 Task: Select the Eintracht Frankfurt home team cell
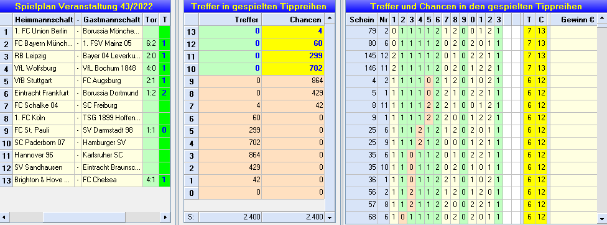(44, 93)
